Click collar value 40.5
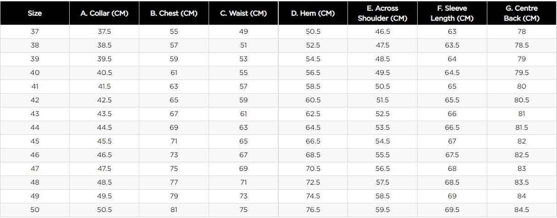 click(x=105, y=73)
